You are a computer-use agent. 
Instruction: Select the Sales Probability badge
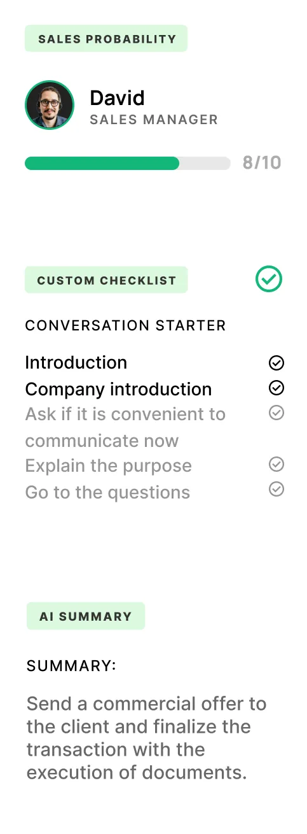click(x=106, y=38)
